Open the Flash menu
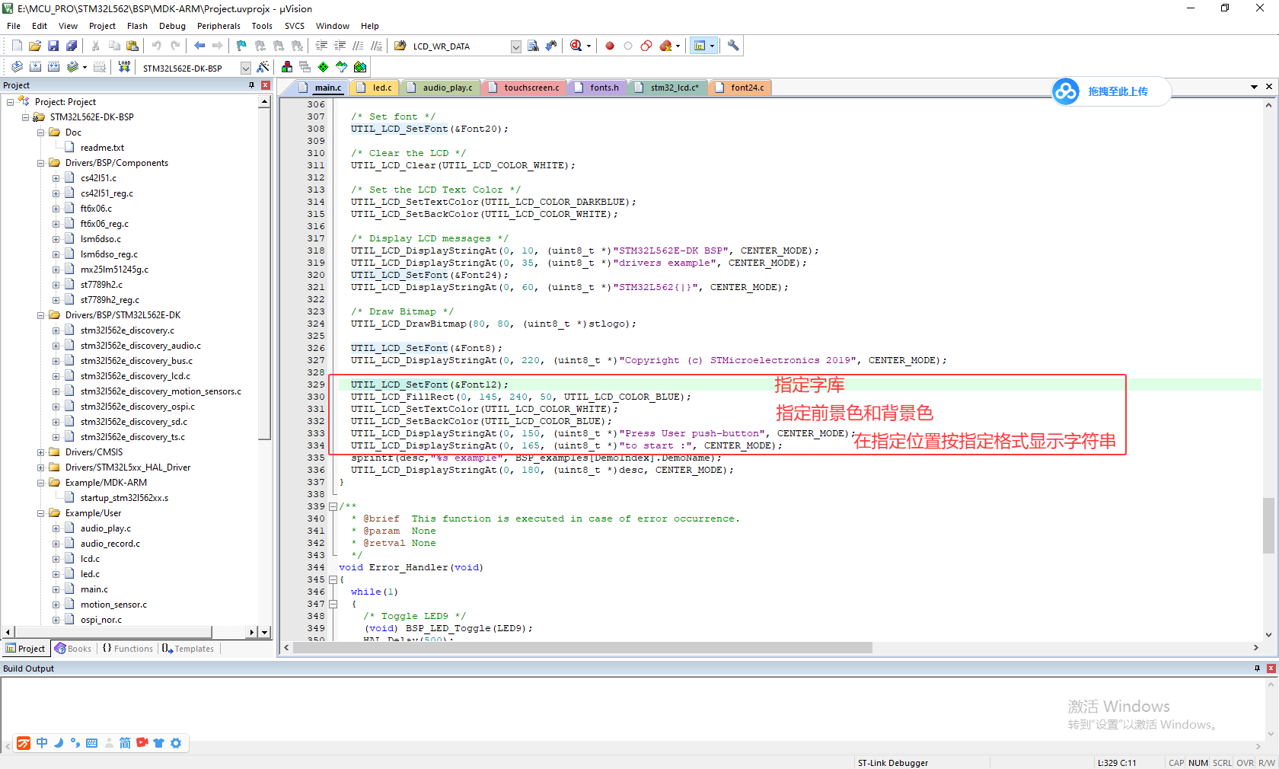The height and width of the screenshot is (769, 1279). click(x=137, y=26)
